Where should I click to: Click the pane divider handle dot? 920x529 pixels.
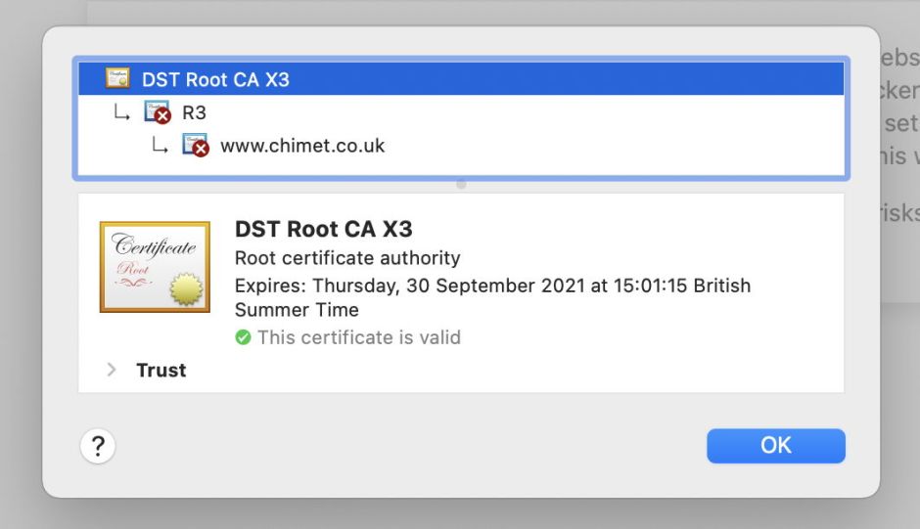point(461,184)
